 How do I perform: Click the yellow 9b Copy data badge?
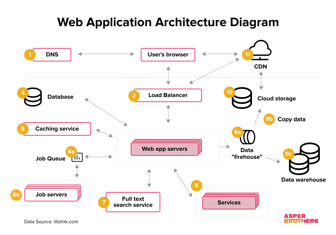pos(269,119)
